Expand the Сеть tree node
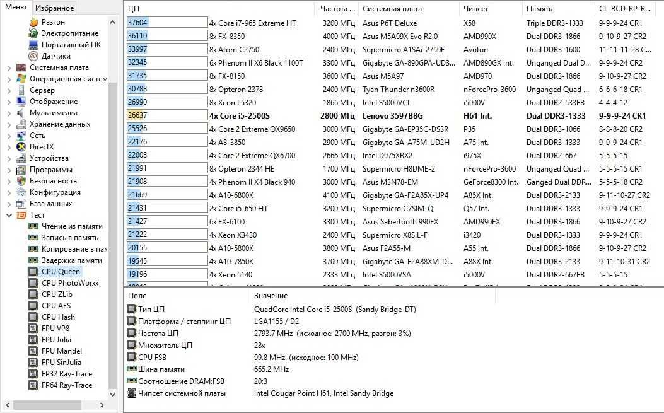Viewport: 664px width, 413px height. (x=9, y=136)
